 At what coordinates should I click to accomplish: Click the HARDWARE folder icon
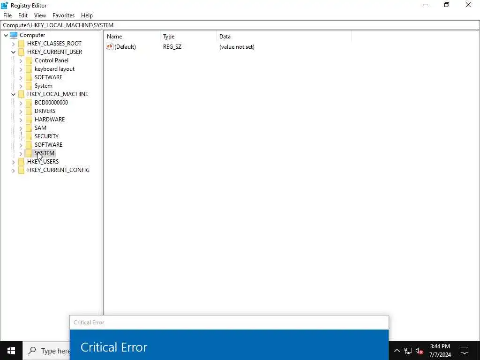pos(29,120)
